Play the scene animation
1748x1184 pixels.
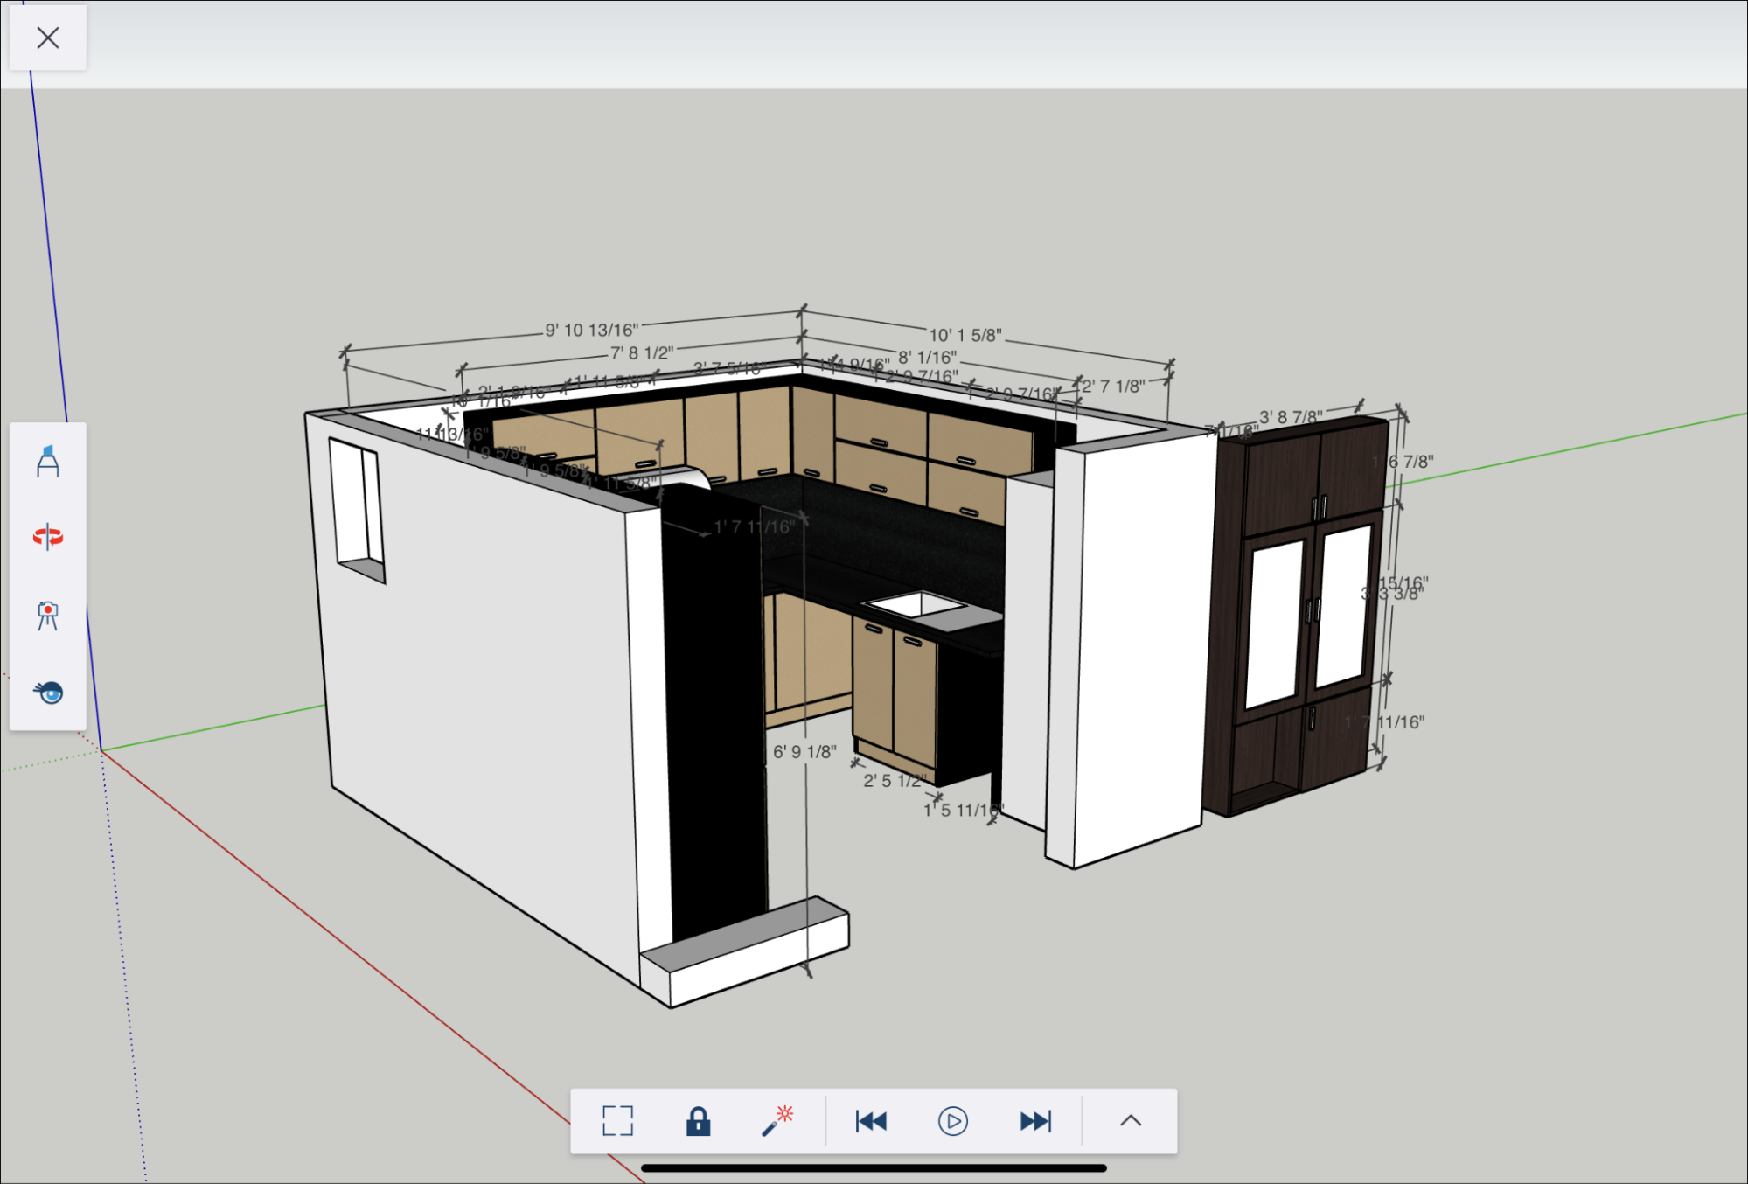tap(952, 1120)
